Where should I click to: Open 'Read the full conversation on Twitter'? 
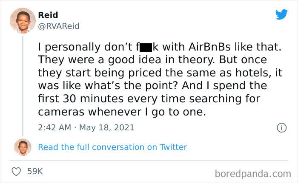(x=112, y=147)
